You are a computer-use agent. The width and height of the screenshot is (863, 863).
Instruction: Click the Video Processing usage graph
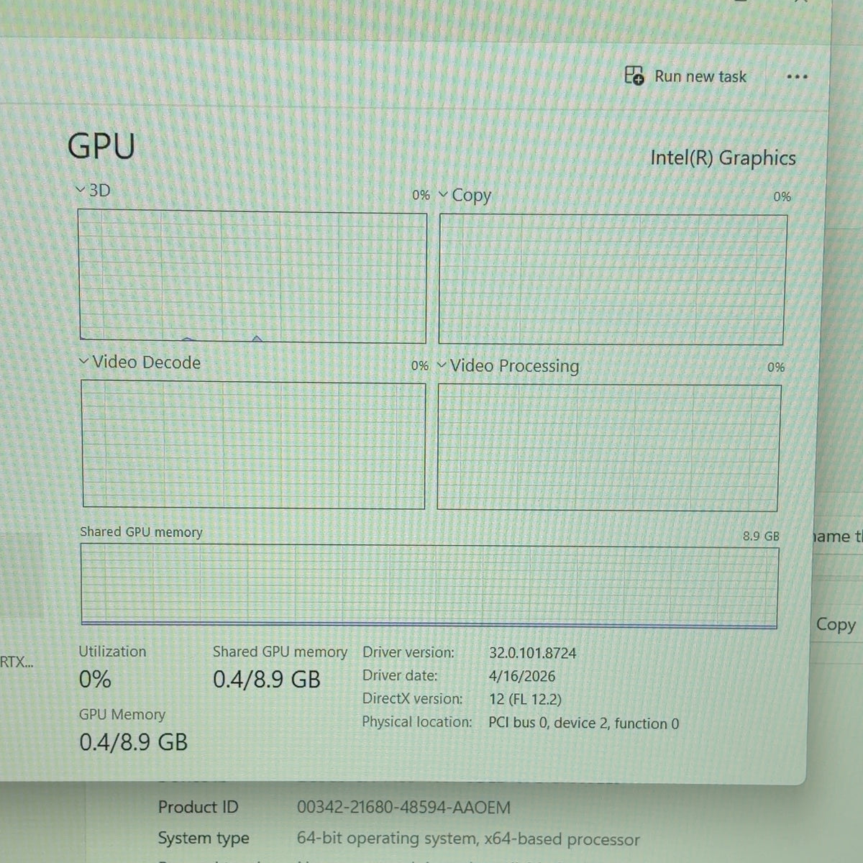(608, 448)
